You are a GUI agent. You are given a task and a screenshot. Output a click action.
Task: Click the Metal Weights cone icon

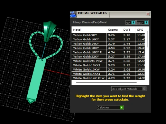pyautogui.click(x=73, y=14)
